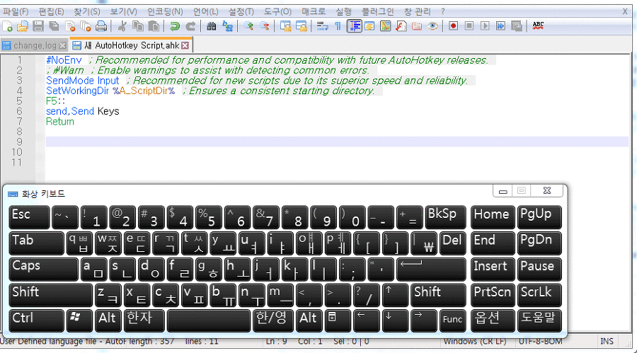This screenshot has height=353, width=637.
Task: Click the Paste clipboard icon
Action: pos(154,26)
